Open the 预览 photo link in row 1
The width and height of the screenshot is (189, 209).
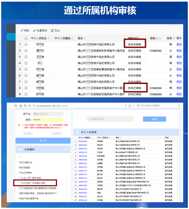(x=179, y=44)
